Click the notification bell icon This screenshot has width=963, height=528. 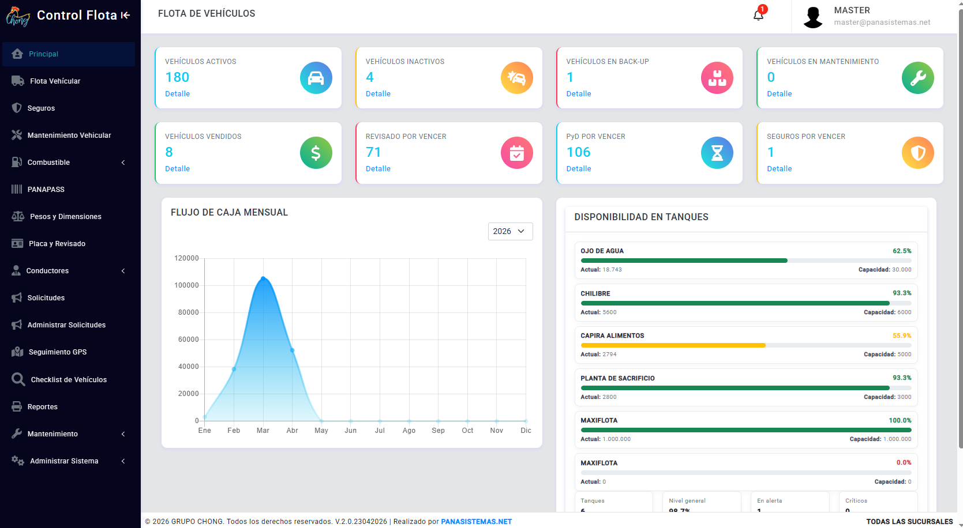(x=758, y=15)
